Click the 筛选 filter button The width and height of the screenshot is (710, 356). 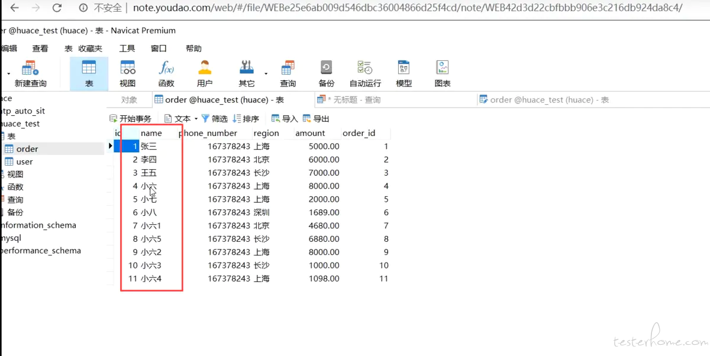[215, 119]
